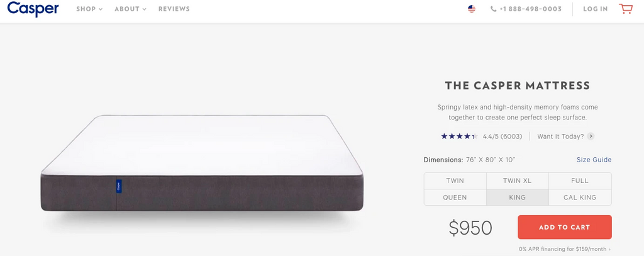This screenshot has width=644, height=256.
Task: Click the star rating icons
Action: tap(458, 136)
